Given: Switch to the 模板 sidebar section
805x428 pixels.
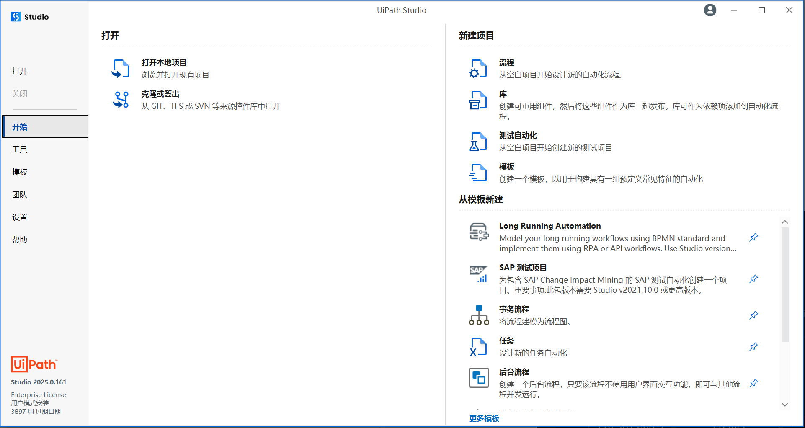Looking at the screenshot, I should click(x=20, y=172).
